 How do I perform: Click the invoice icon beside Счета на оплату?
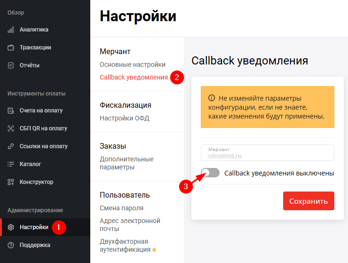[11, 111]
